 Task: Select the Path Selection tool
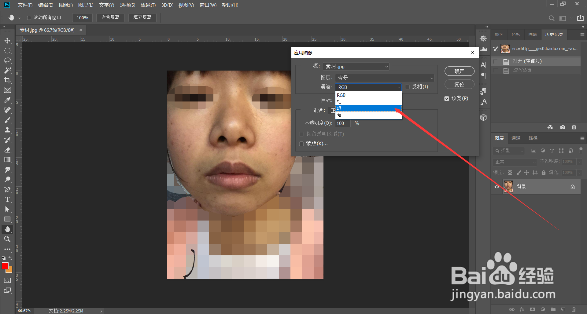click(7, 210)
